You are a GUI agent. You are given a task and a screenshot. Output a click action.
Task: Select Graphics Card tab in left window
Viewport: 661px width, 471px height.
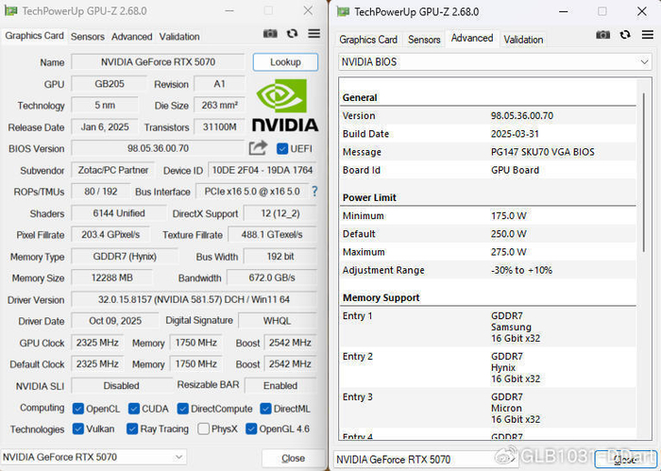point(34,36)
